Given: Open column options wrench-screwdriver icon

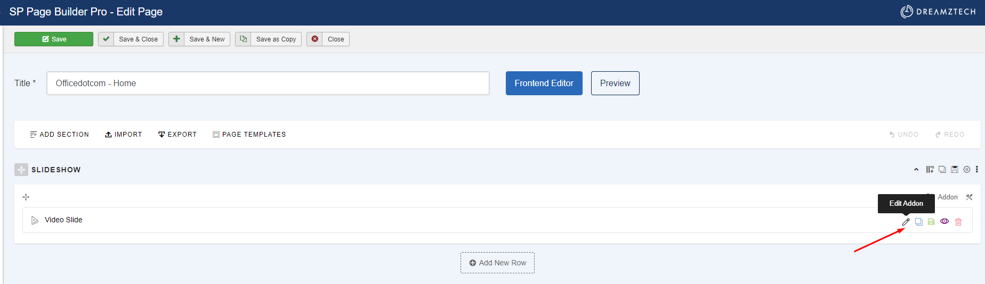Looking at the screenshot, I should pos(969,197).
